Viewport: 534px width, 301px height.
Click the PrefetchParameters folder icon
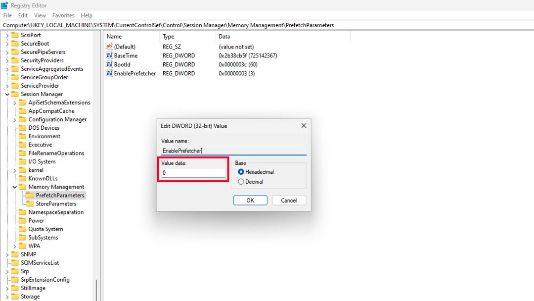point(30,196)
